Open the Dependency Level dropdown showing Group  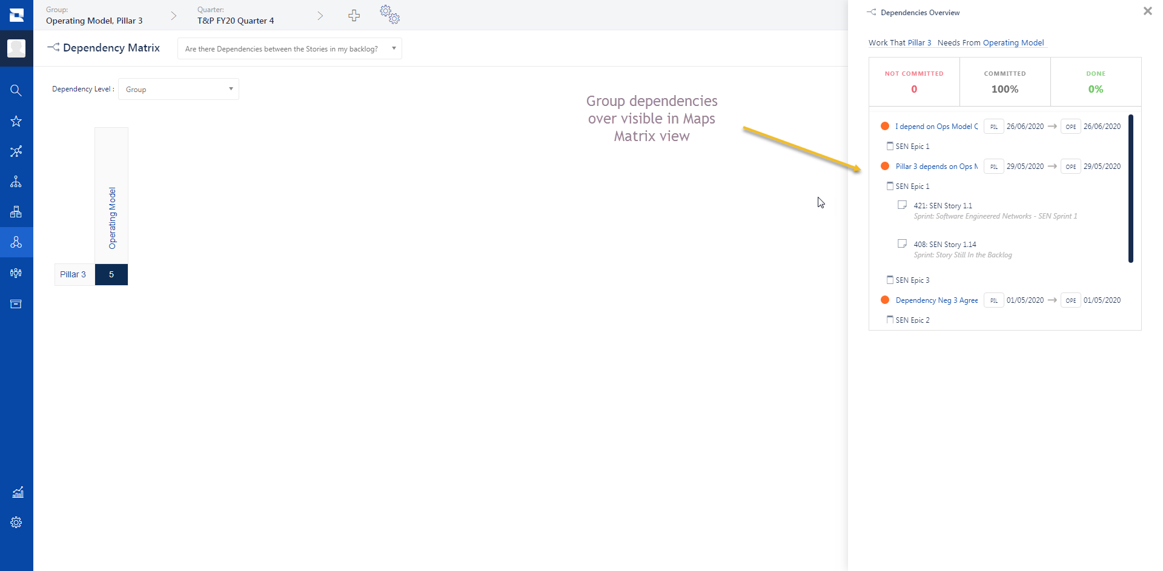(178, 89)
